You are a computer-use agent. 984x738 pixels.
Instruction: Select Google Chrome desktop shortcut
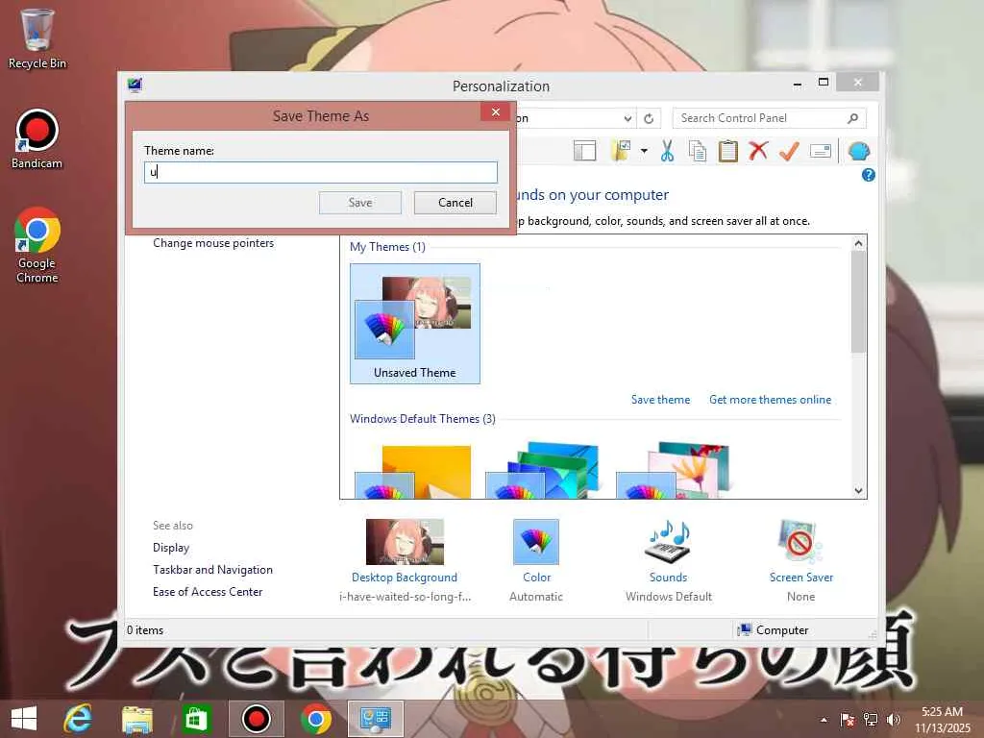coord(37,245)
